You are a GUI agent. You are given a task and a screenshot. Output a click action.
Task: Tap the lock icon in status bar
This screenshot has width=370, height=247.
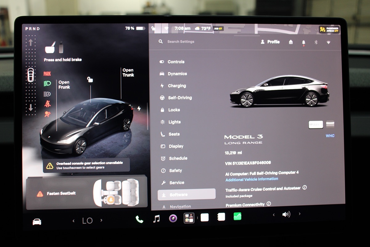[153, 28]
